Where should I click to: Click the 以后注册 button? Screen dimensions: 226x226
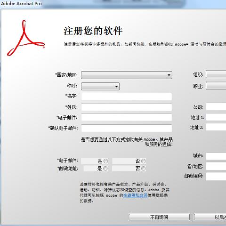(x=210, y=217)
